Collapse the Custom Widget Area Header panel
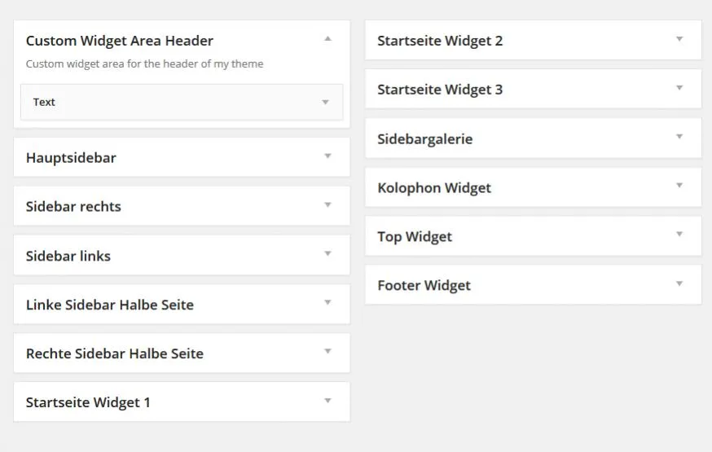Image resolution: width=712 pixels, height=452 pixels. [x=327, y=39]
